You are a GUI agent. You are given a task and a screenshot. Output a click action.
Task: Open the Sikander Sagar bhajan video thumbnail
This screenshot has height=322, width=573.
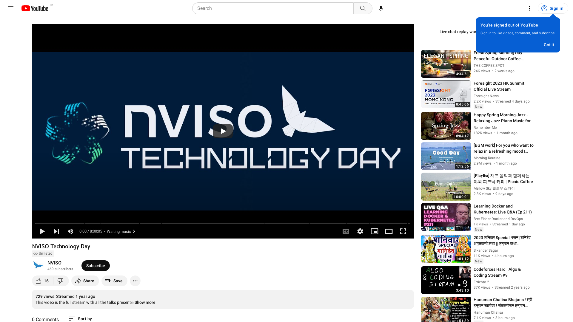click(446, 249)
